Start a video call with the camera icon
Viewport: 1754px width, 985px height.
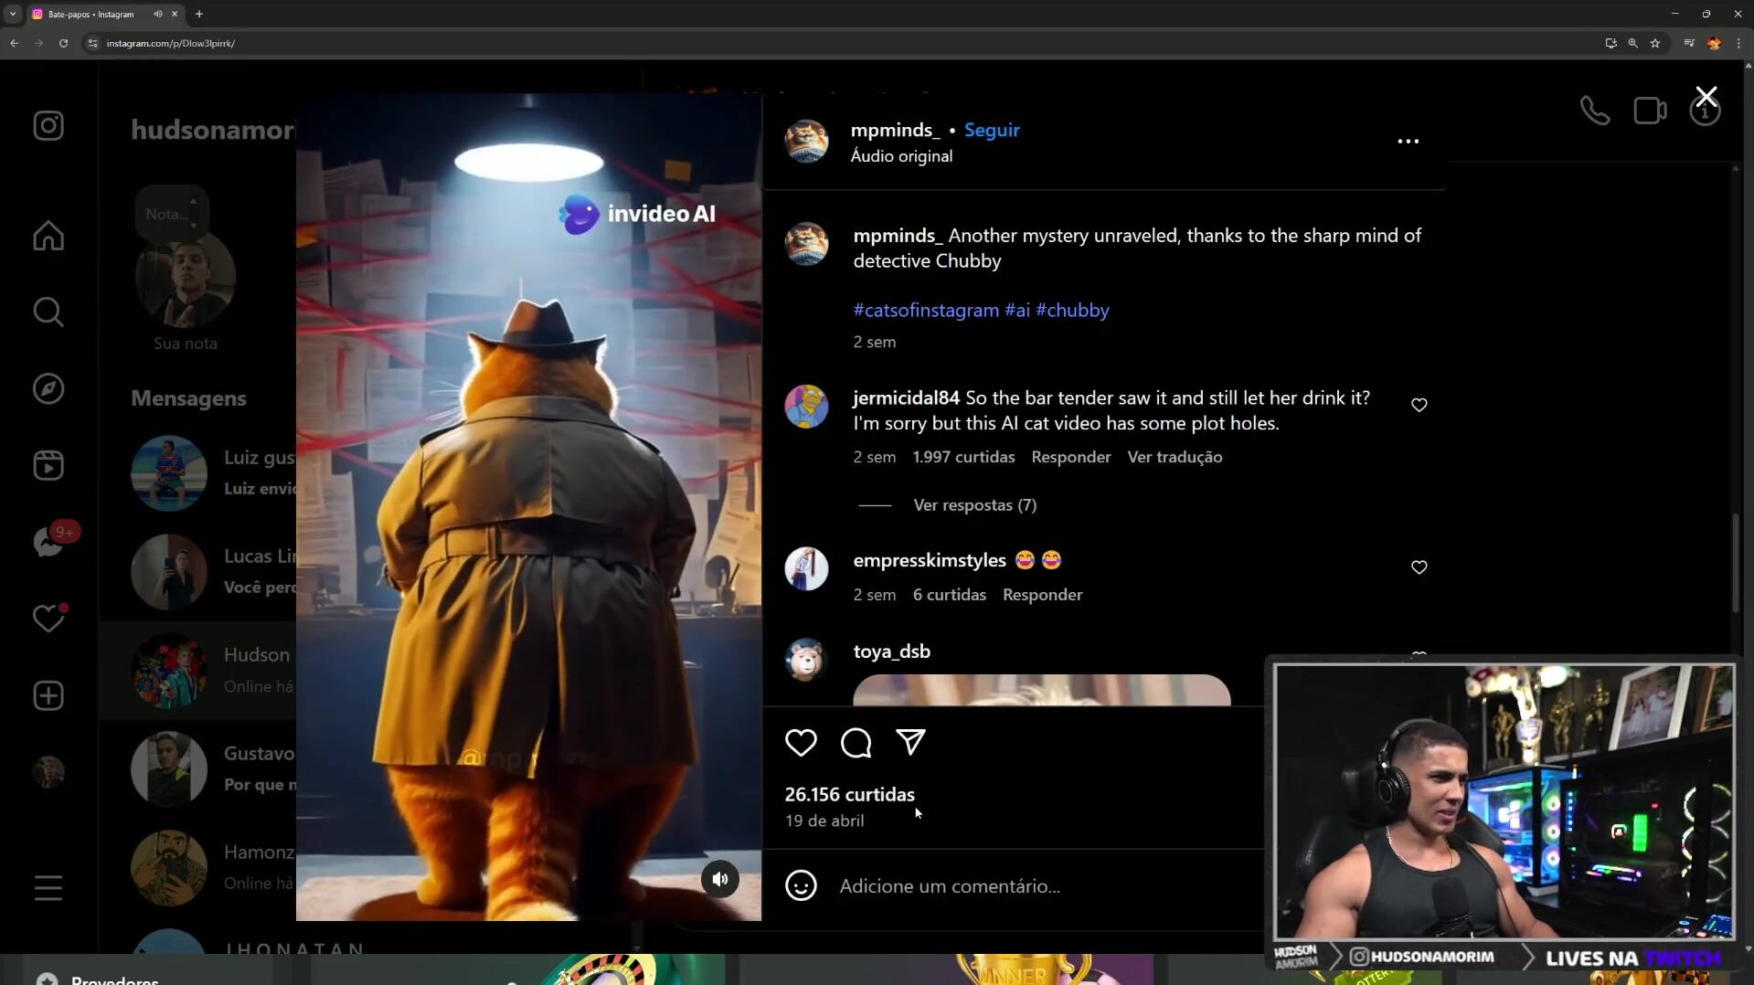[x=1651, y=111]
